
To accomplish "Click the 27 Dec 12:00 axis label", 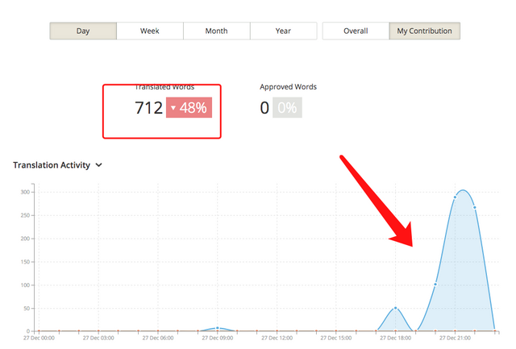I will coord(277,339).
